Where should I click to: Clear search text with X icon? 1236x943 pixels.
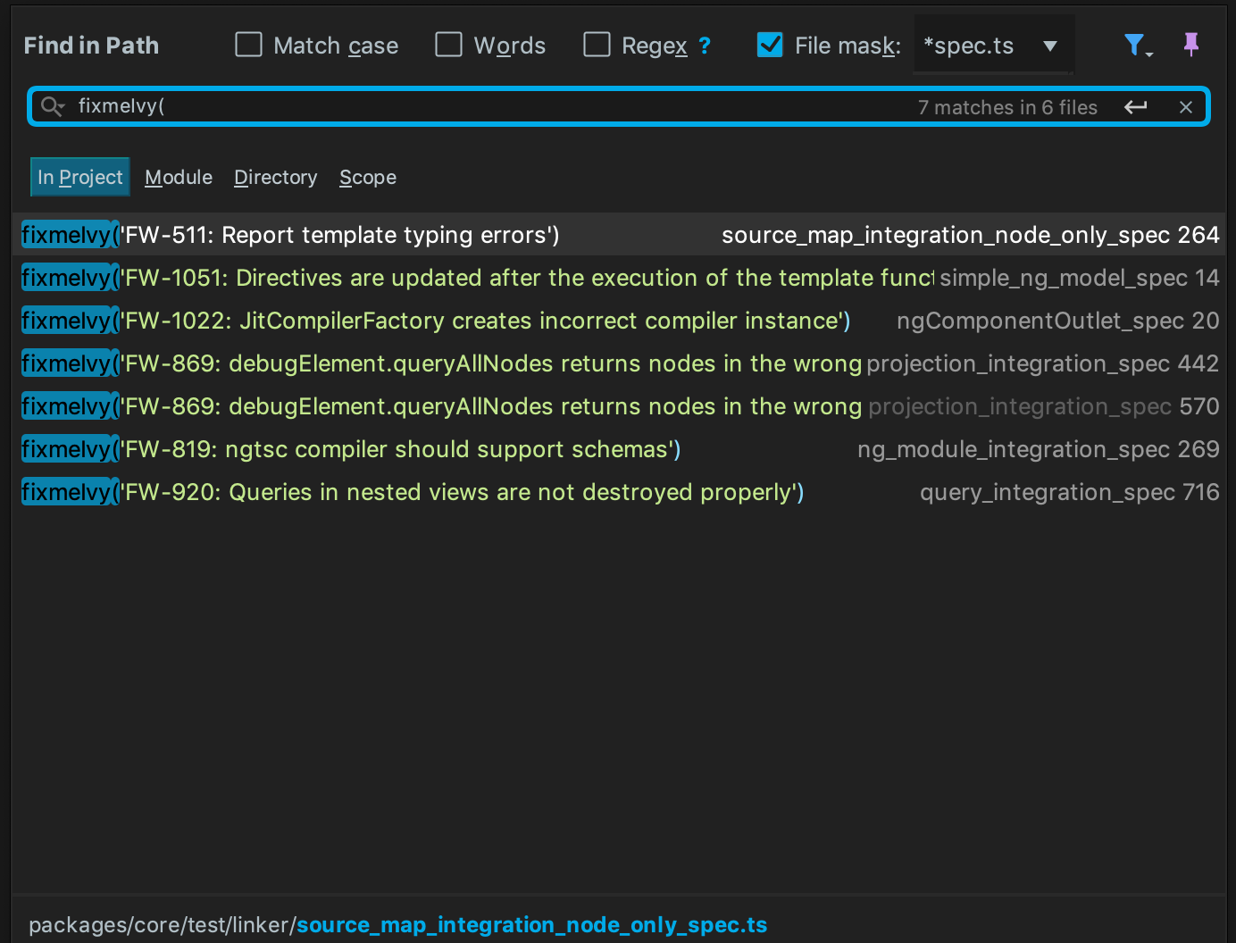(1185, 107)
